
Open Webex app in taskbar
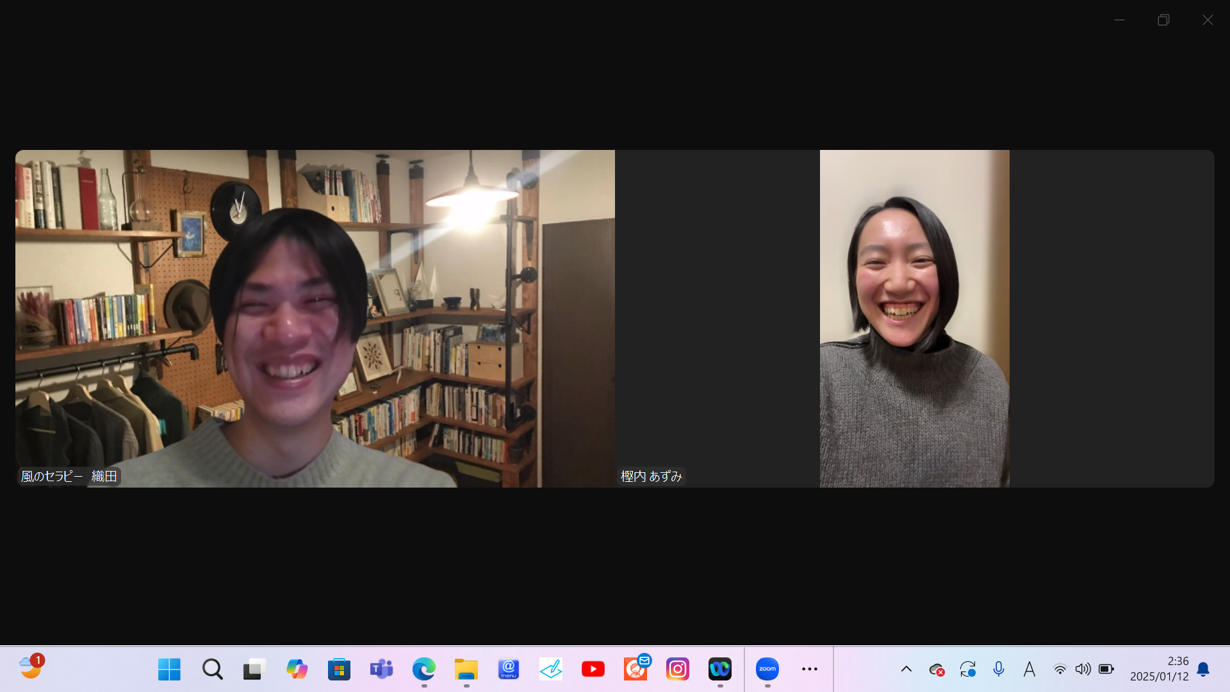719,669
